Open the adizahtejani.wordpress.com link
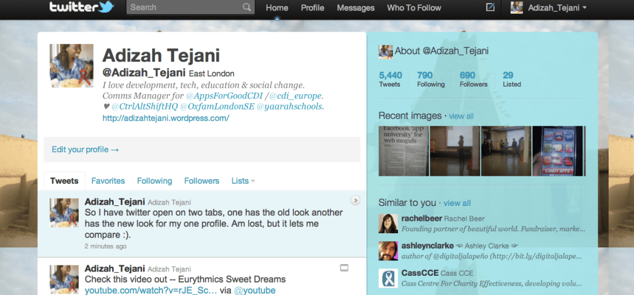 (x=166, y=118)
